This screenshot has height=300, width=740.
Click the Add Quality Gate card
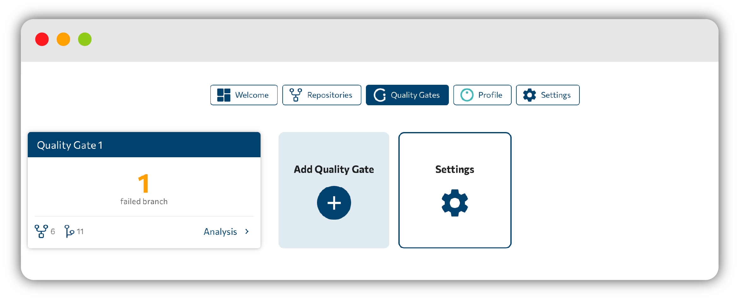tap(334, 190)
